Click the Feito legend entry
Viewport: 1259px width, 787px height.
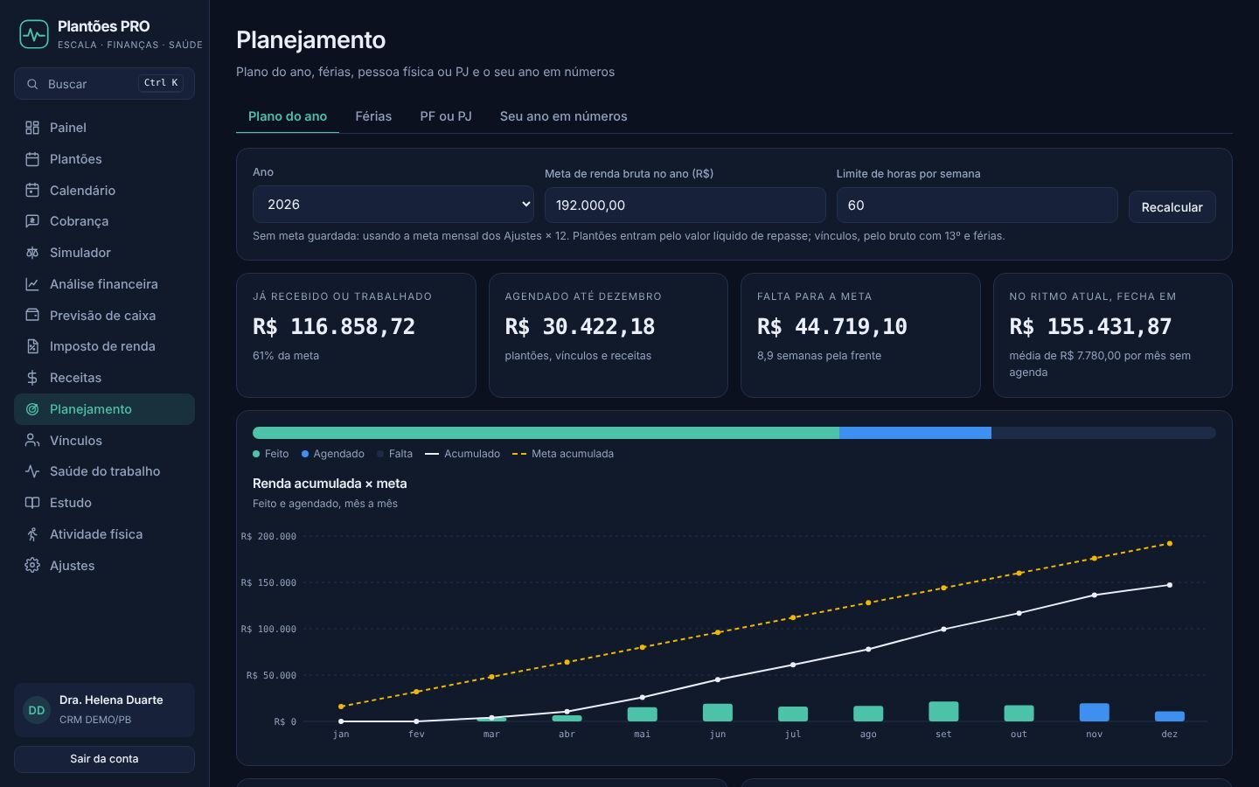click(271, 454)
